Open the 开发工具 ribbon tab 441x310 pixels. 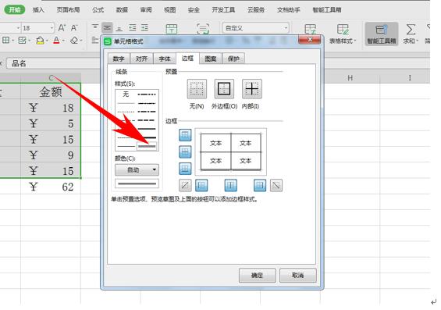223,10
